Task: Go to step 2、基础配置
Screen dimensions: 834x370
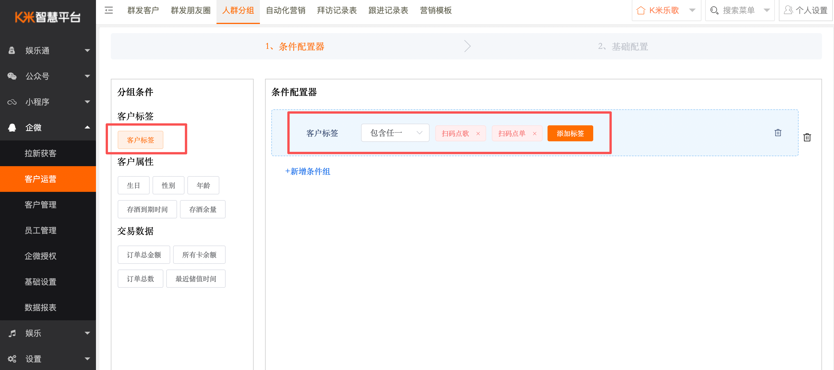Action: click(623, 47)
